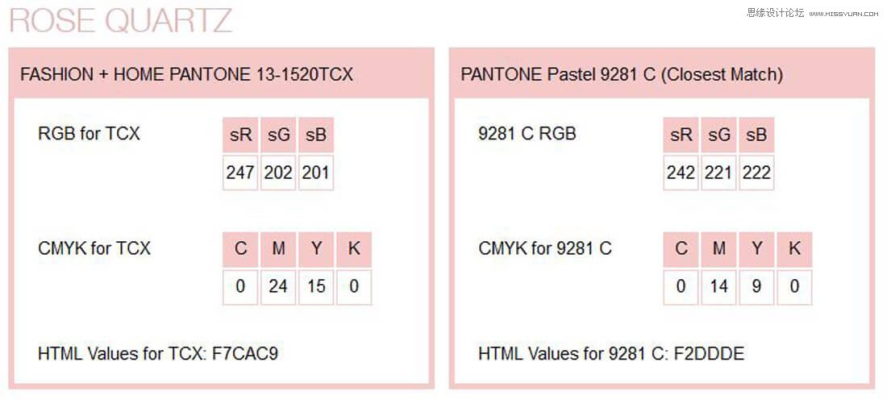
Task: Click the yellow value 9 in 9281 C CMYK
Action: point(756,286)
